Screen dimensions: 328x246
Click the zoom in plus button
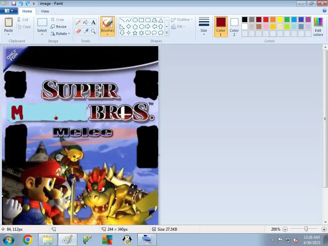(324, 229)
